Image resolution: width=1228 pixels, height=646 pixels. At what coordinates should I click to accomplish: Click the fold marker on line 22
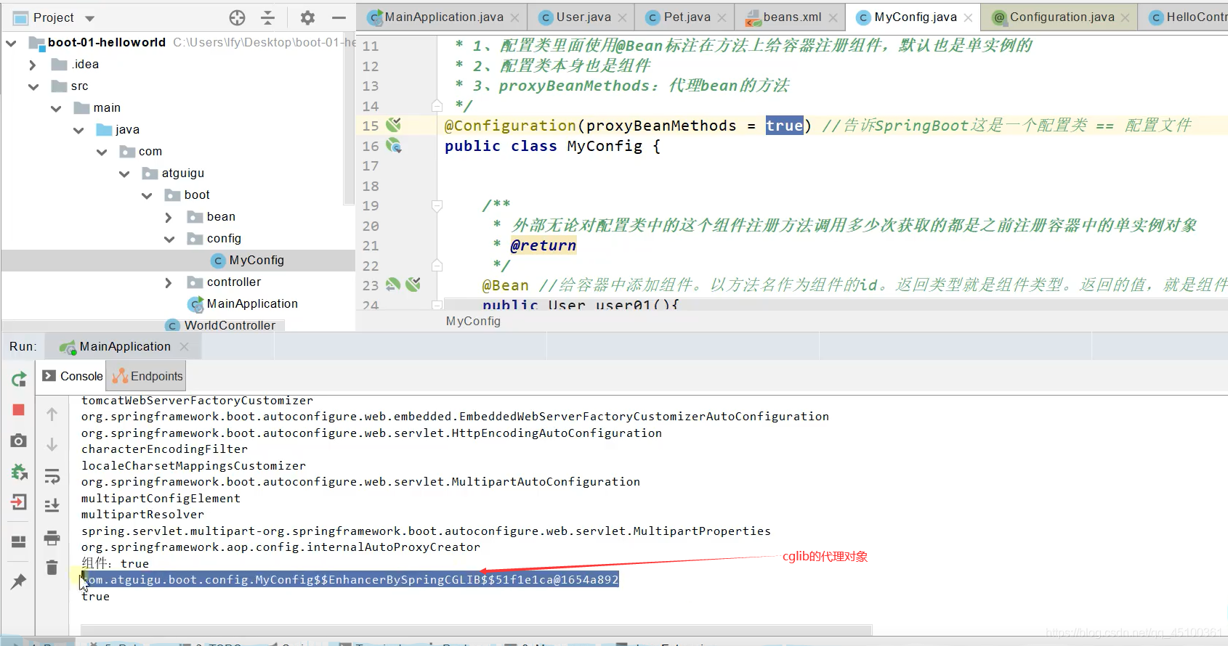437,266
